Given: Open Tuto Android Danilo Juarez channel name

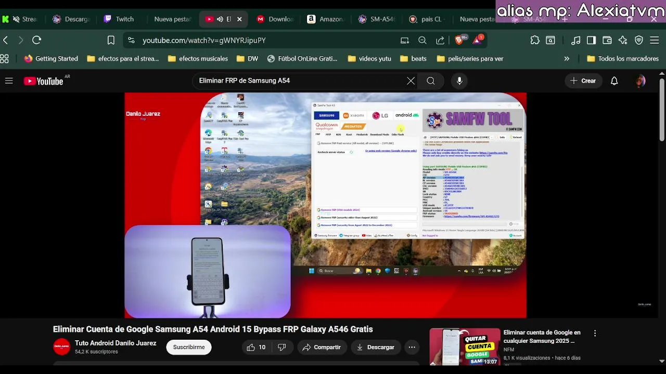Looking at the screenshot, I should (x=116, y=343).
